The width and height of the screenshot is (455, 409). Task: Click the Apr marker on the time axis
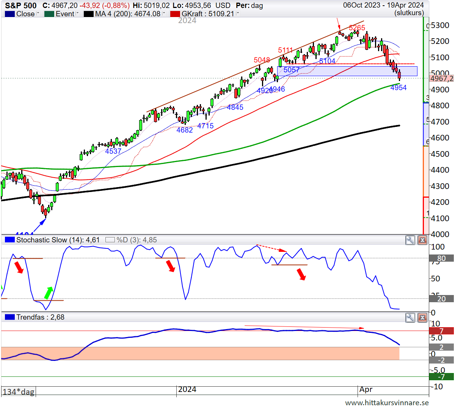tap(366, 390)
